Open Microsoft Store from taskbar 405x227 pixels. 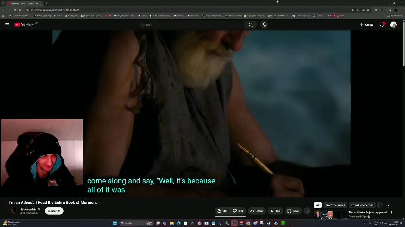[185, 223]
